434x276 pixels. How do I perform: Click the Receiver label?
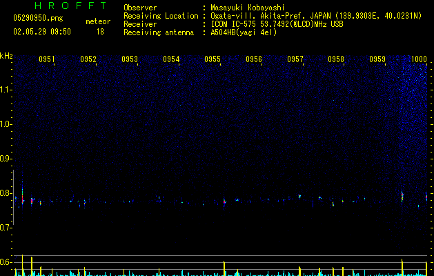pyautogui.click(x=140, y=24)
